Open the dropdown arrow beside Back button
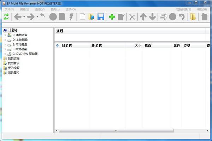This screenshot has width=212, height=141. [x=24, y=17]
